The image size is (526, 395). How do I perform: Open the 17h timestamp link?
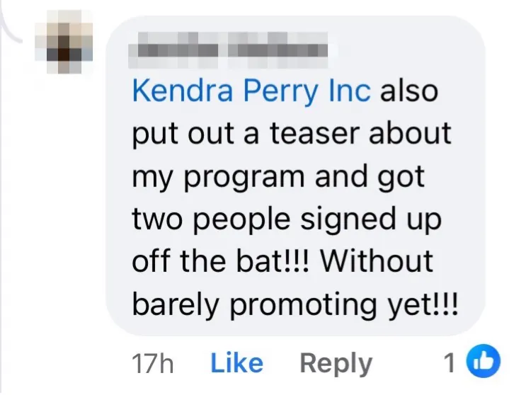(x=153, y=363)
